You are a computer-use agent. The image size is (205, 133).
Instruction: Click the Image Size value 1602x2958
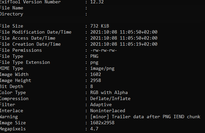102,123
